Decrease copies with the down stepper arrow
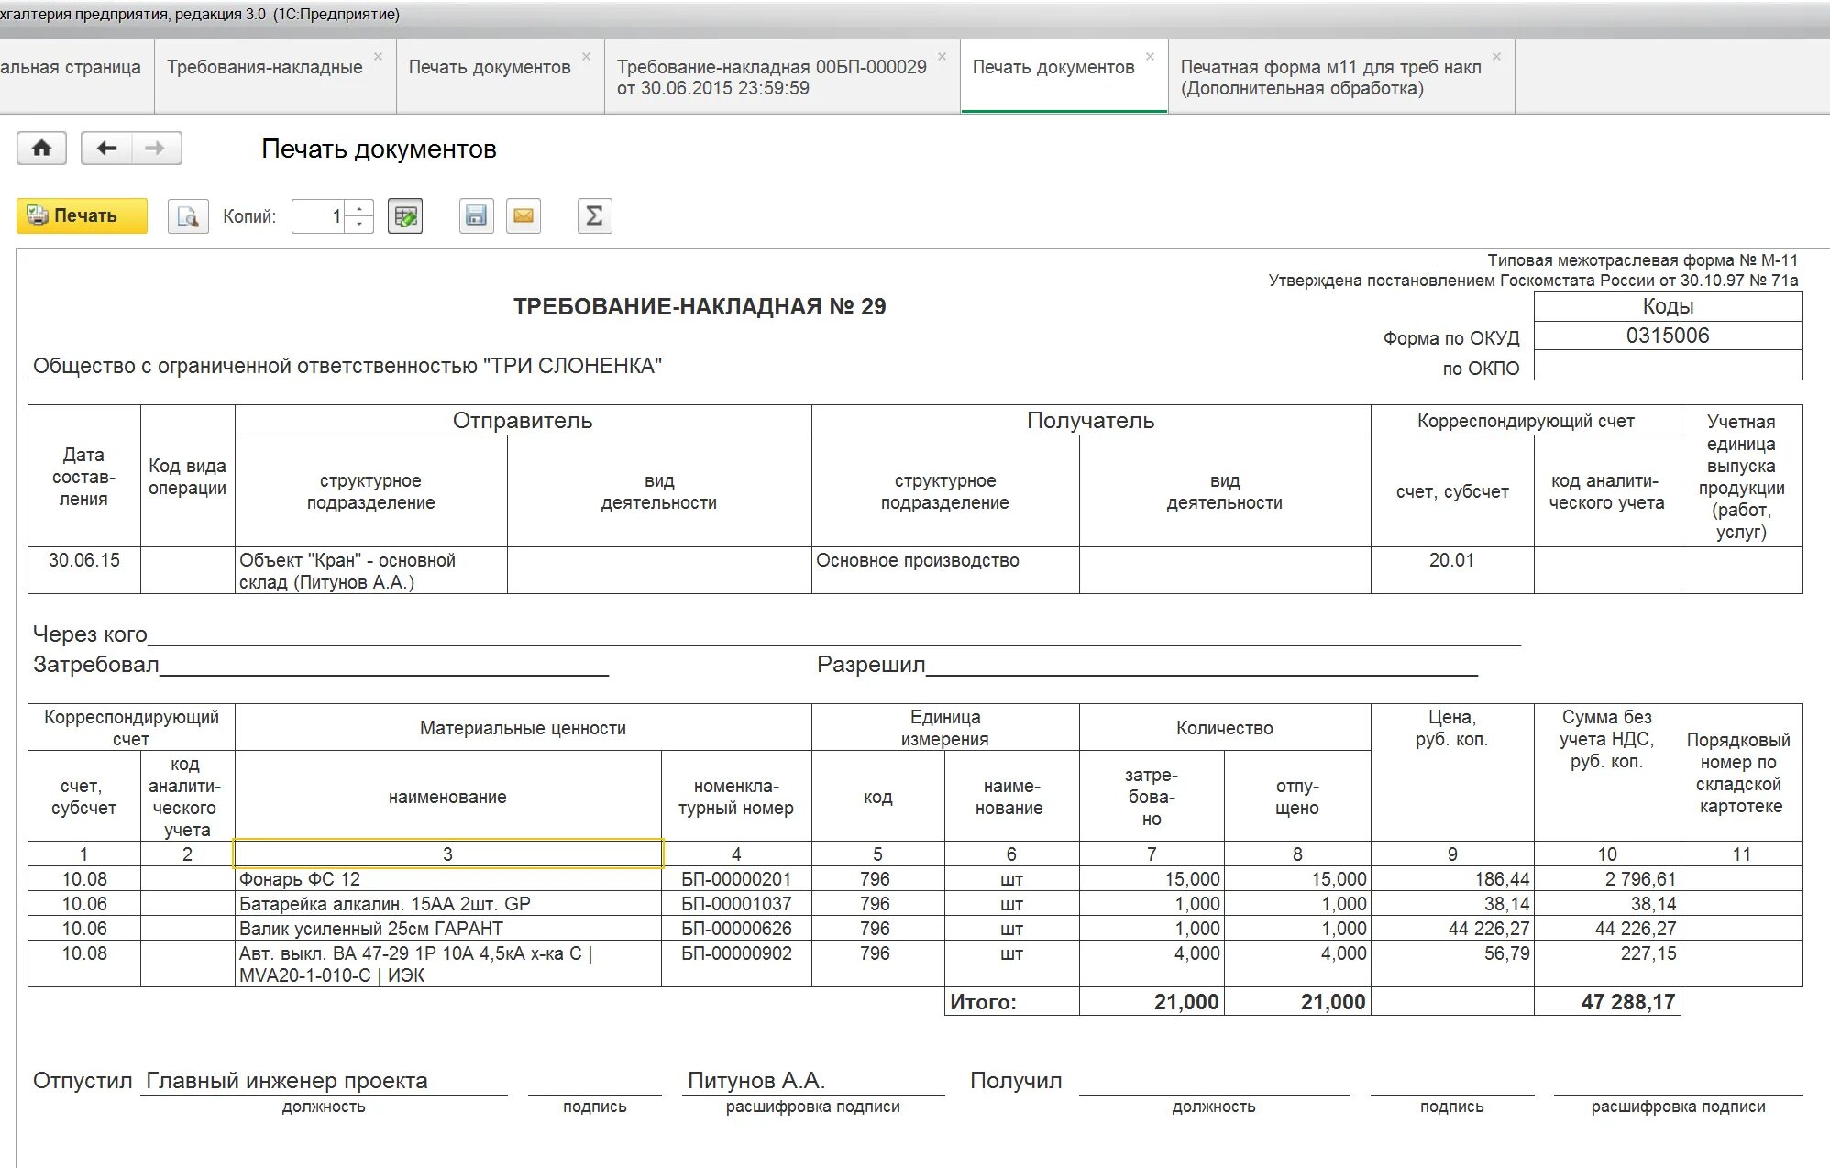1830x1168 pixels. (359, 225)
